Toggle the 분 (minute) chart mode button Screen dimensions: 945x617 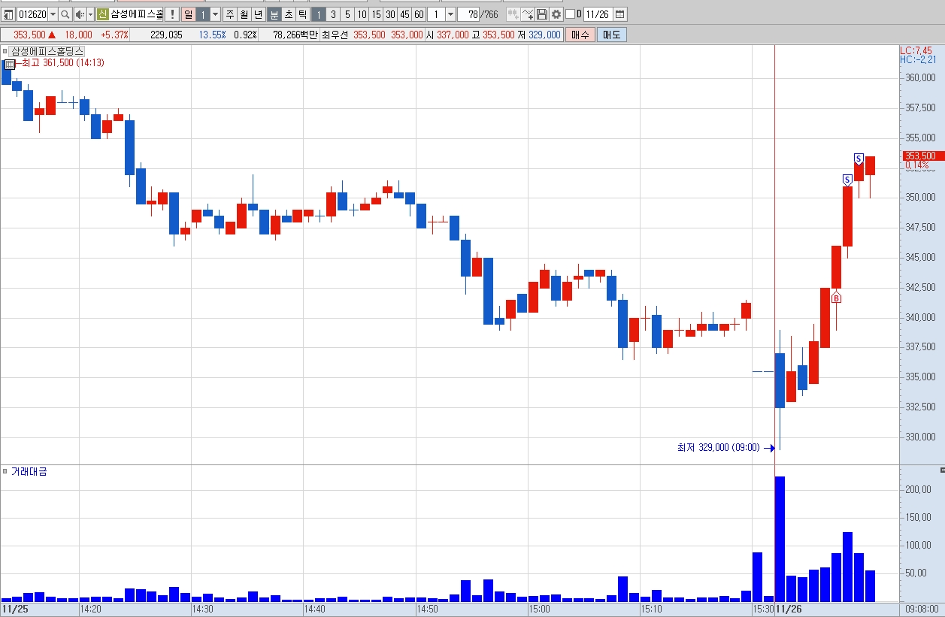pos(274,14)
